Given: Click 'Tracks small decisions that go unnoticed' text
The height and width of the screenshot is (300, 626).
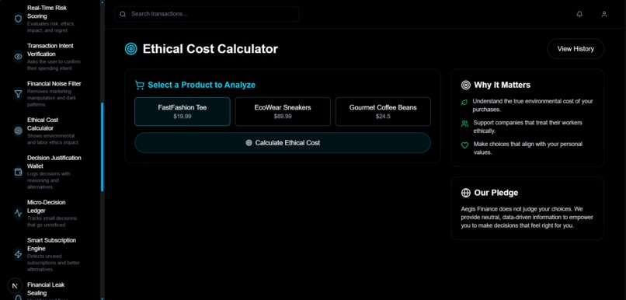Looking at the screenshot, I should click(52, 222).
